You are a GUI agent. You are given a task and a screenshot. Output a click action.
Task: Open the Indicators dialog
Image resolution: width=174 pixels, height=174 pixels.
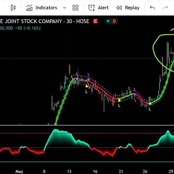click(x=41, y=8)
